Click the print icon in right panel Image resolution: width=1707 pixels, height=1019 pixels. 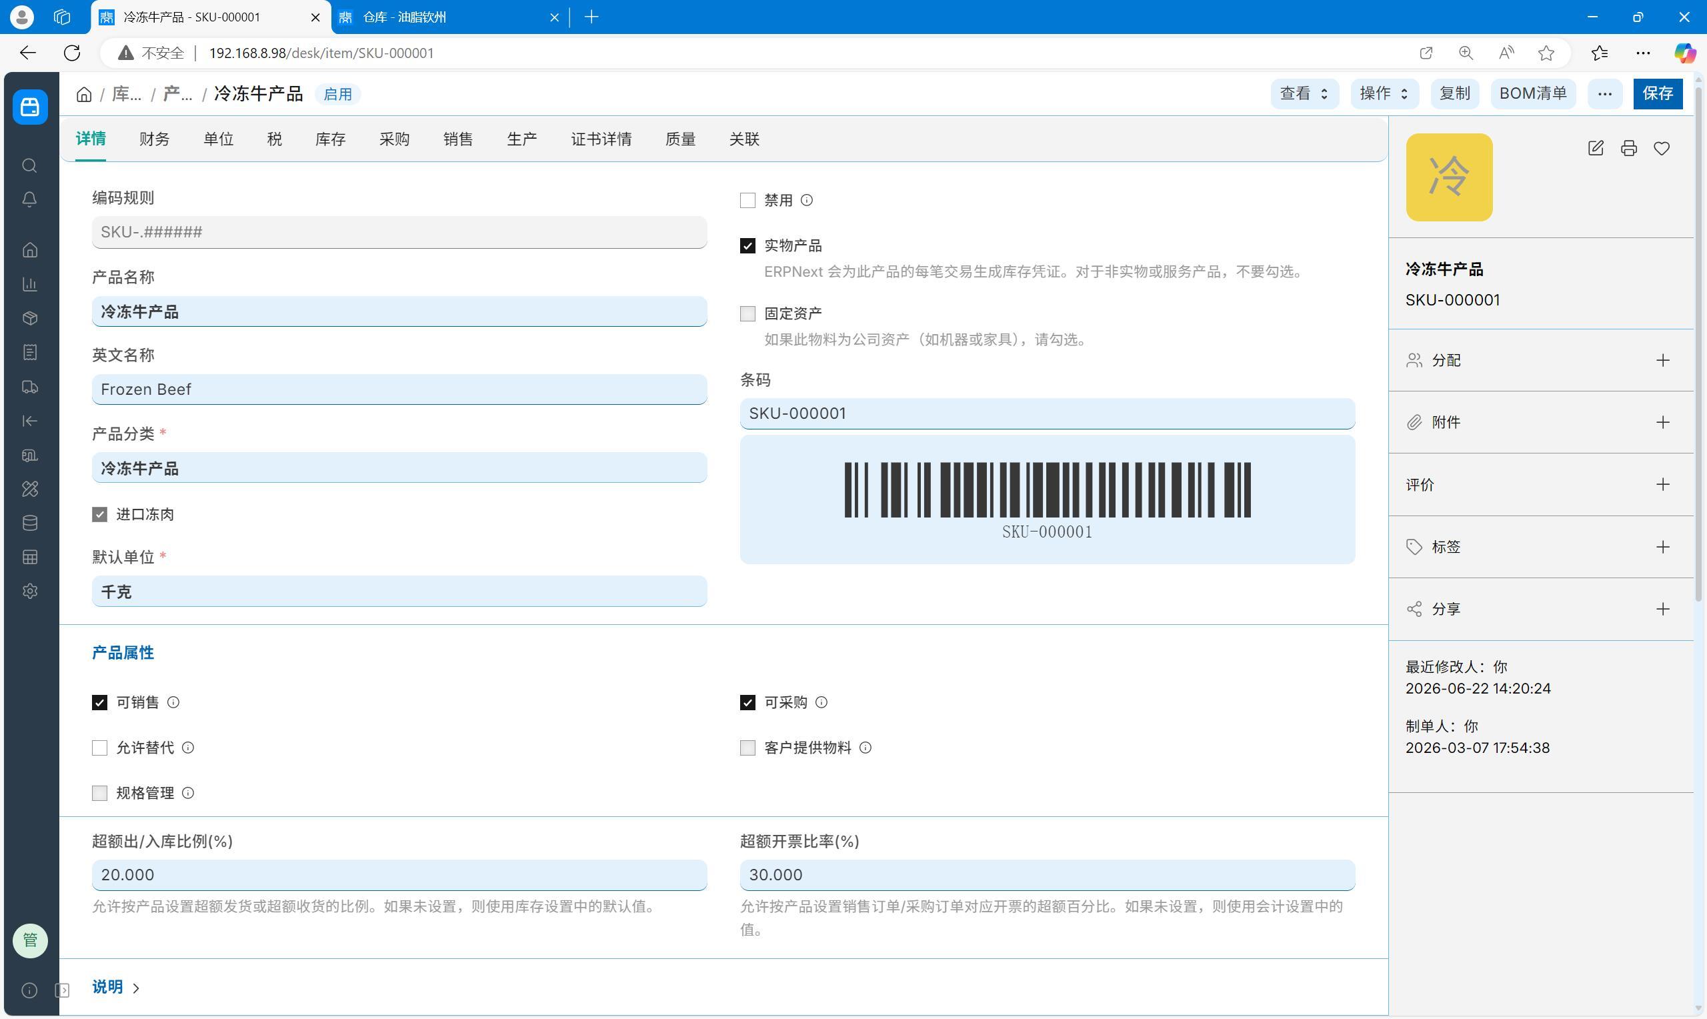coord(1629,148)
